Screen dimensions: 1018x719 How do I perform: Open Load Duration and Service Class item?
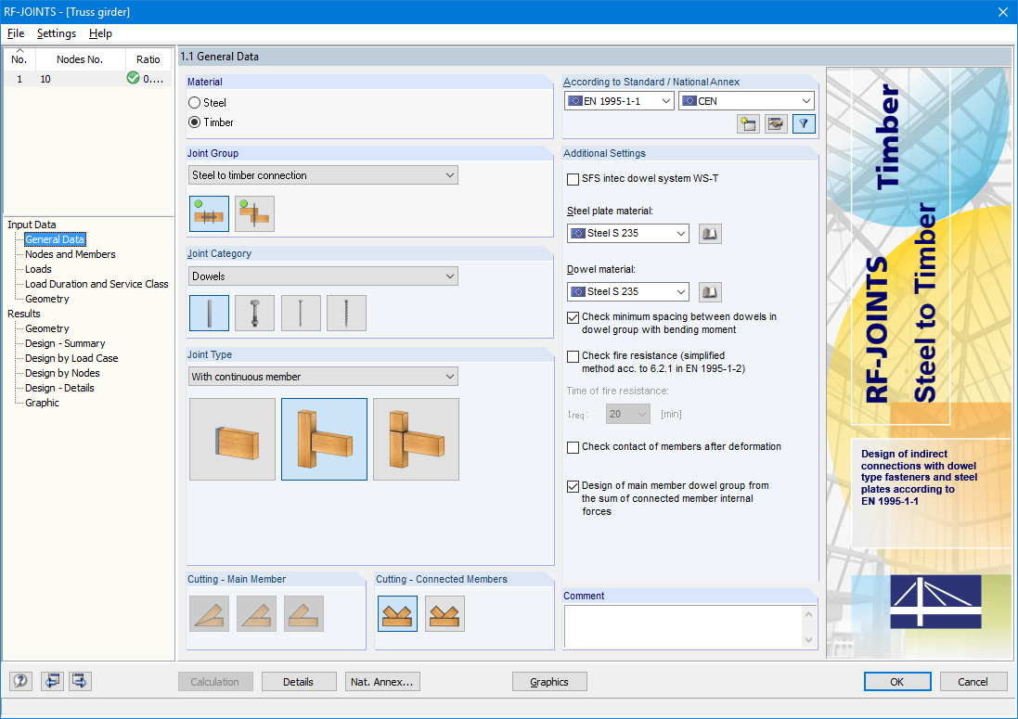click(x=97, y=284)
